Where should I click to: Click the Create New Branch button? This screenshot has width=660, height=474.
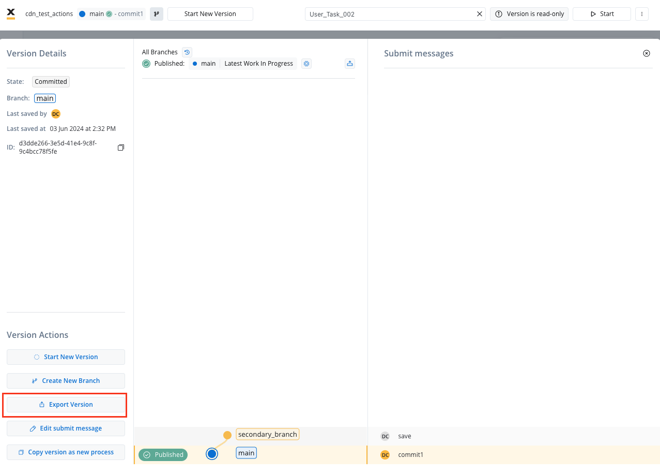pyautogui.click(x=66, y=381)
